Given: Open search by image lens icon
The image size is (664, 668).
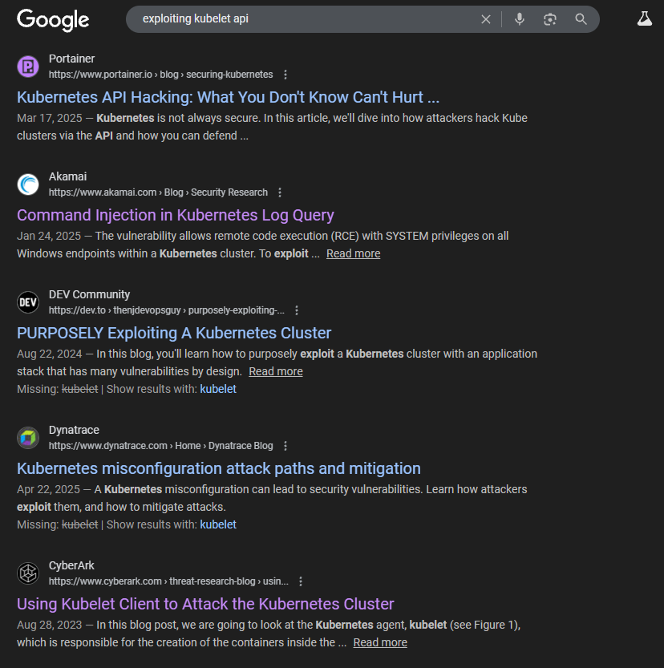Looking at the screenshot, I should point(550,19).
